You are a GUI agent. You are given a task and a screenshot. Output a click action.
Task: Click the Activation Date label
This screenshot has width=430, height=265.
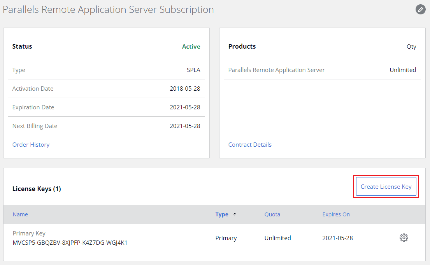click(x=33, y=89)
